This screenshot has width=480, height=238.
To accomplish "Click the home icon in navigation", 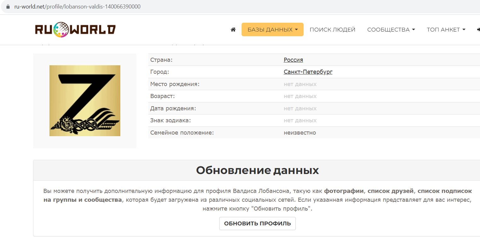I will [233, 30].
